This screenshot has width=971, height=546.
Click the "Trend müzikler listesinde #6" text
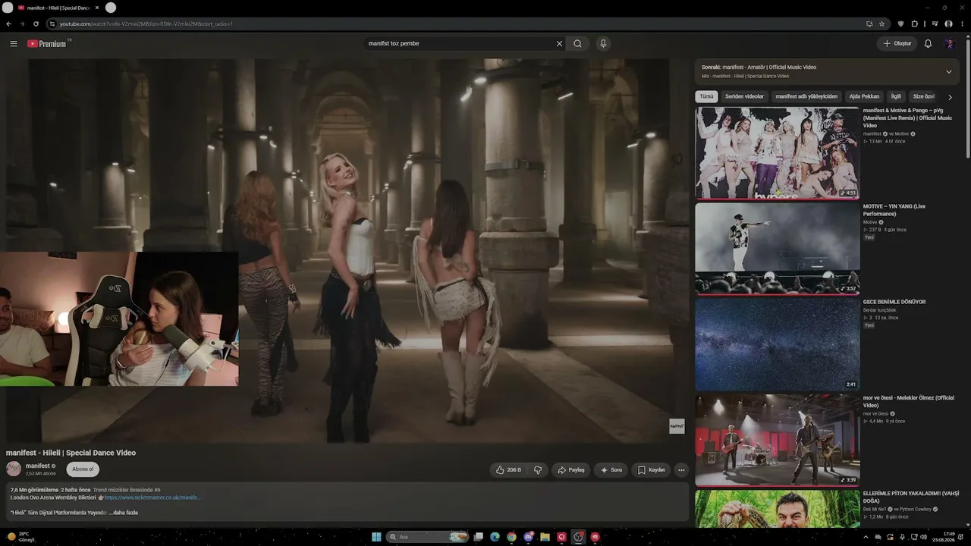pos(127,490)
